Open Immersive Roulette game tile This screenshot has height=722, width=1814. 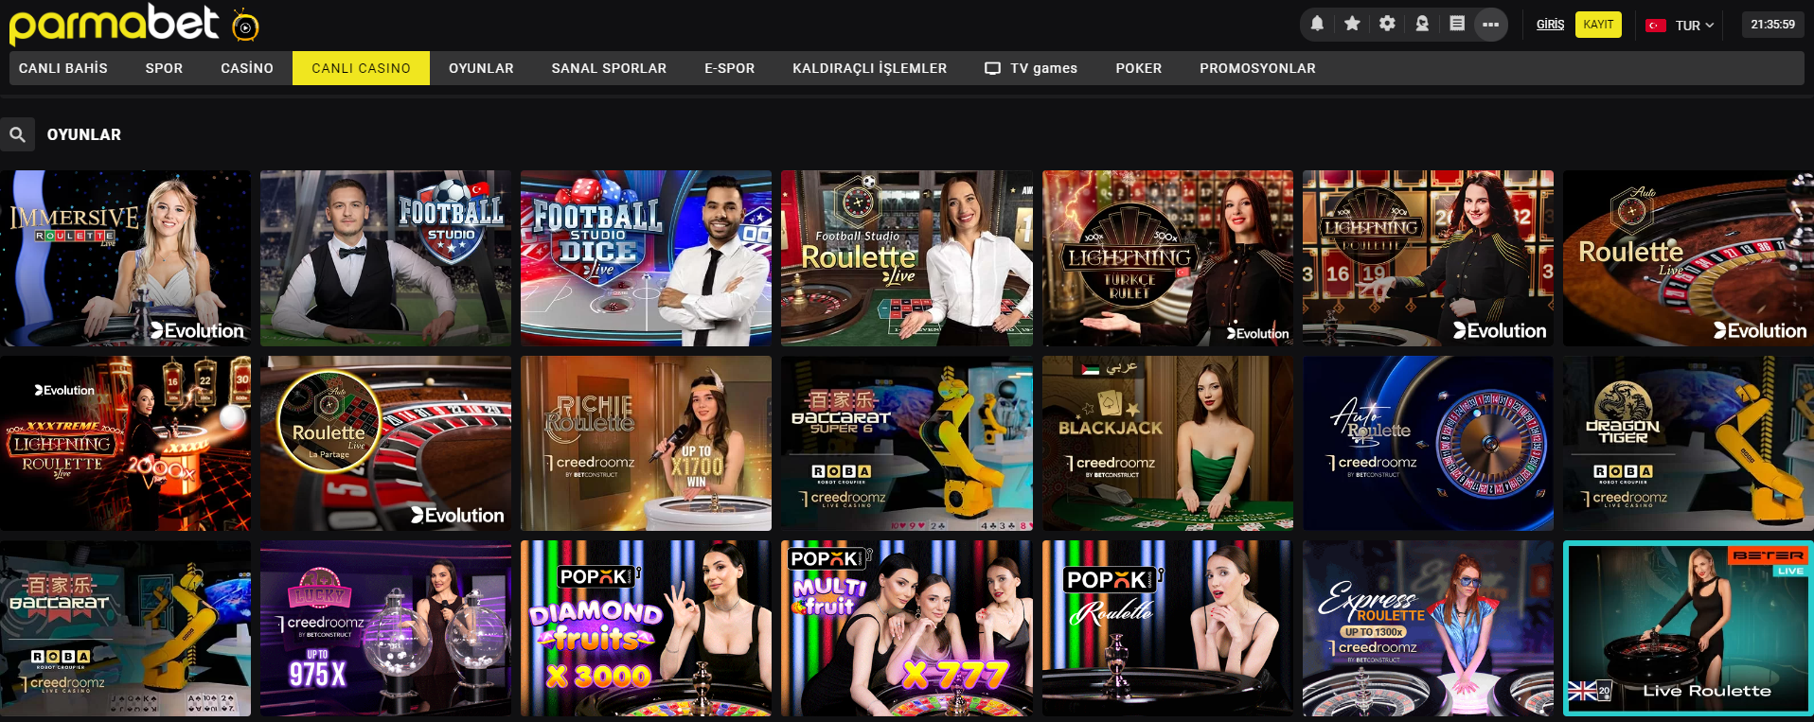click(125, 258)
